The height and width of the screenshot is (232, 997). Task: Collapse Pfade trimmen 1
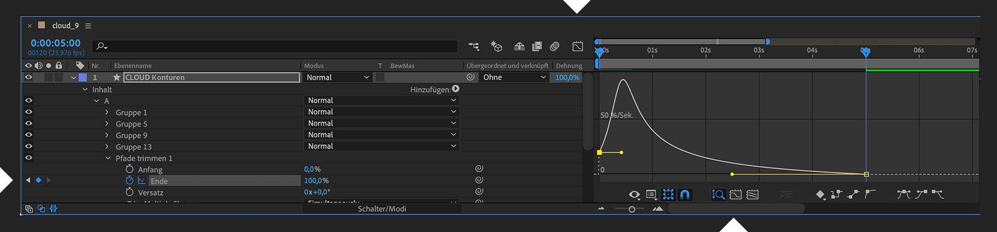click(108, 158)
